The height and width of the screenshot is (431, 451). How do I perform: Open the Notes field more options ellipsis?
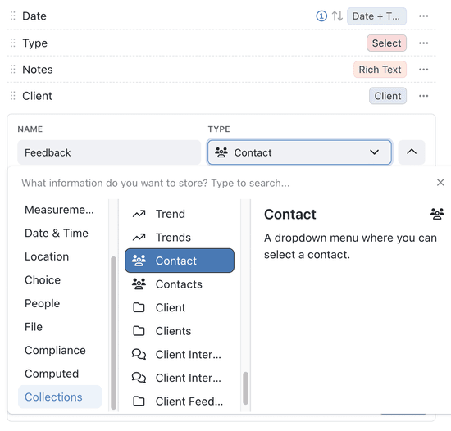click(x=423, y=70)
